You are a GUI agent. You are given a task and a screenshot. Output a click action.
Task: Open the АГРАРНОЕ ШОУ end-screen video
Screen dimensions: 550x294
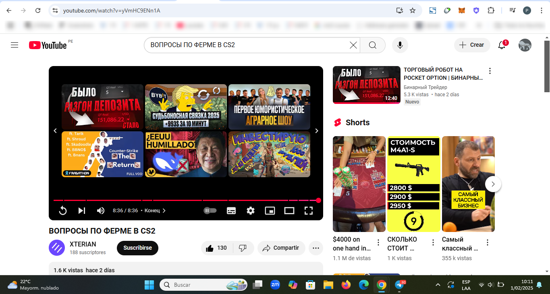pyautogui.click(x=269, y=107)
